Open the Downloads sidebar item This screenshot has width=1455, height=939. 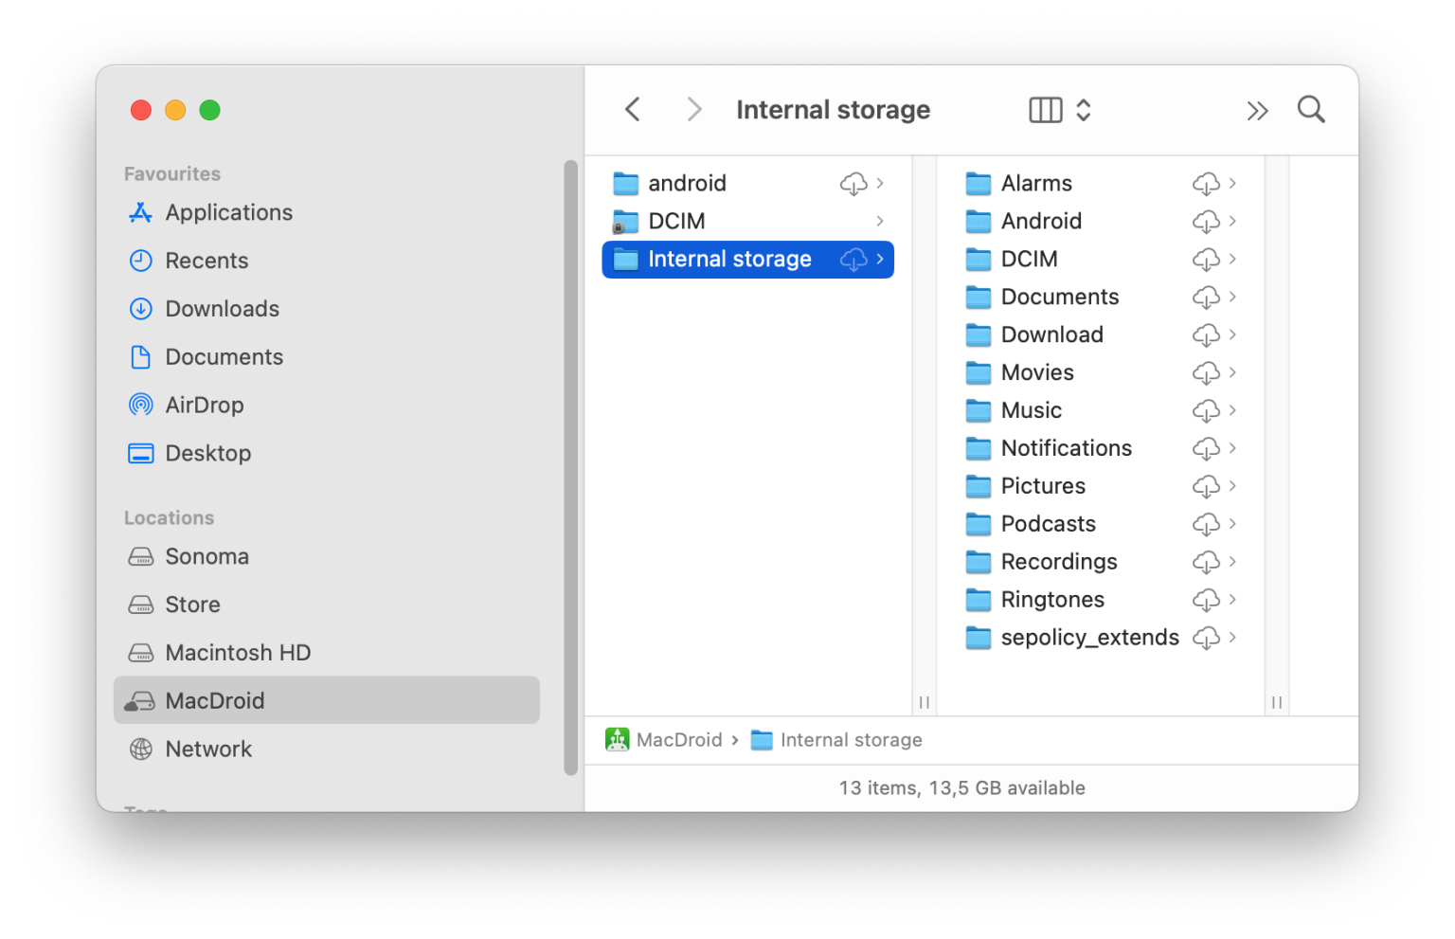(222, 308)
